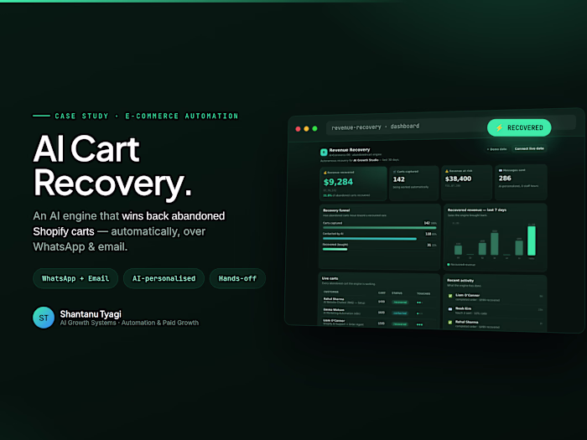Click the Carts captured funnel bar

click(x=379, y=227)
